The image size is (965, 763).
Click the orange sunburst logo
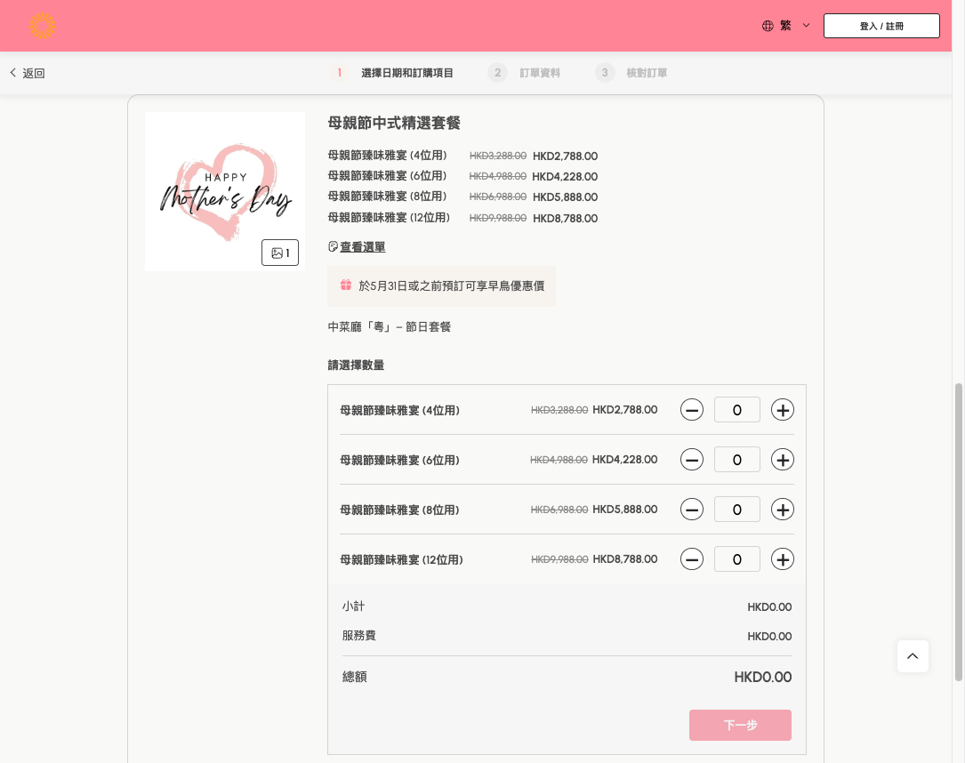[43, 26]
